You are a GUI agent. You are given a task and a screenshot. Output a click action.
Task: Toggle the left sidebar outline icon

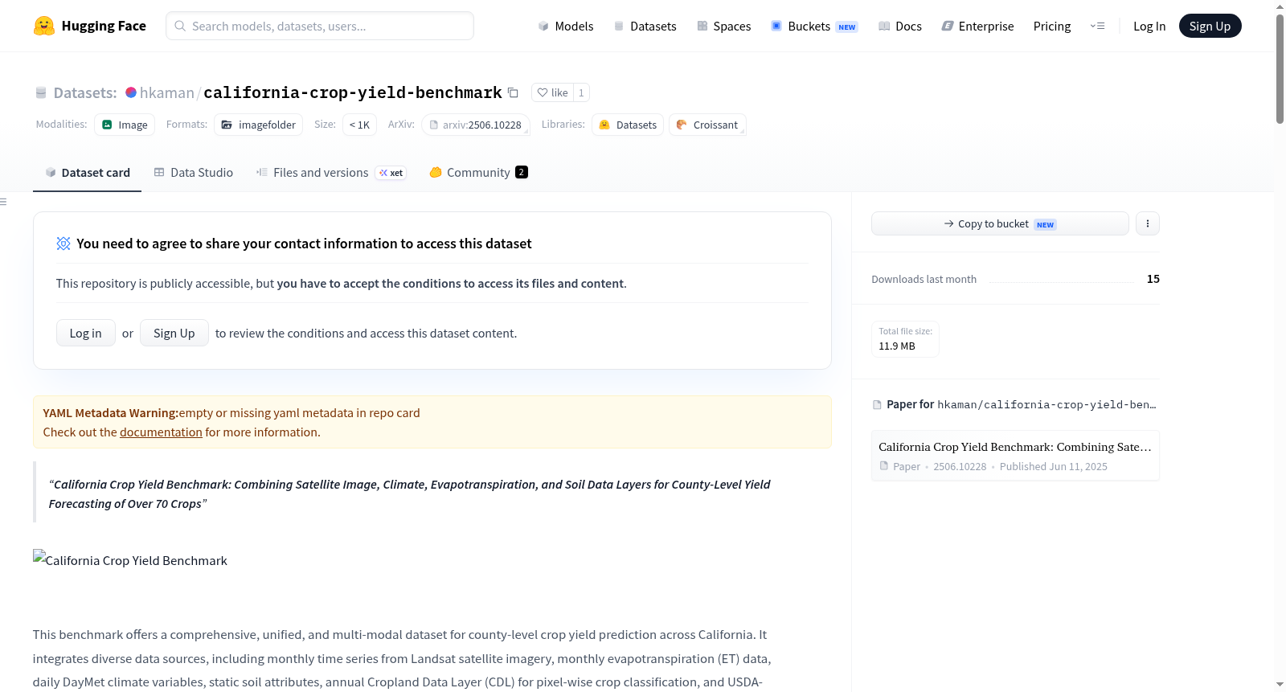[x=3, y=202]
